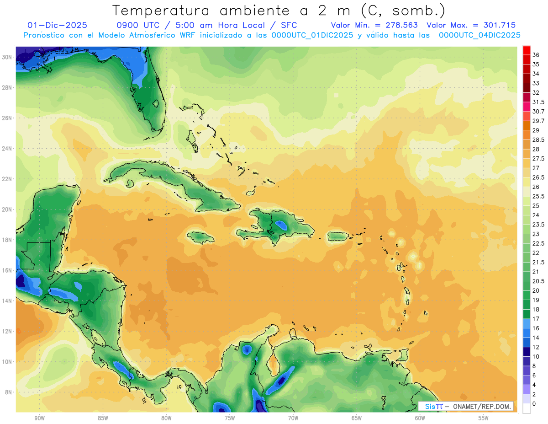548x424 pixels.
Task: Pick the white swatch below the 0 label
Action: coord(527,408)
